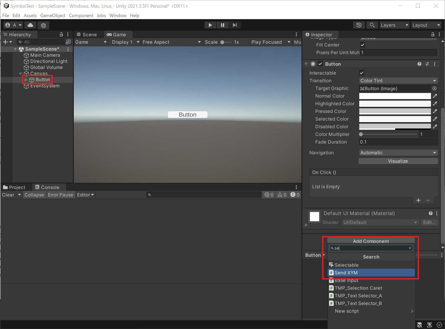Clear the Add Component search text
The image size is (445, 329).
click(410, 248)
